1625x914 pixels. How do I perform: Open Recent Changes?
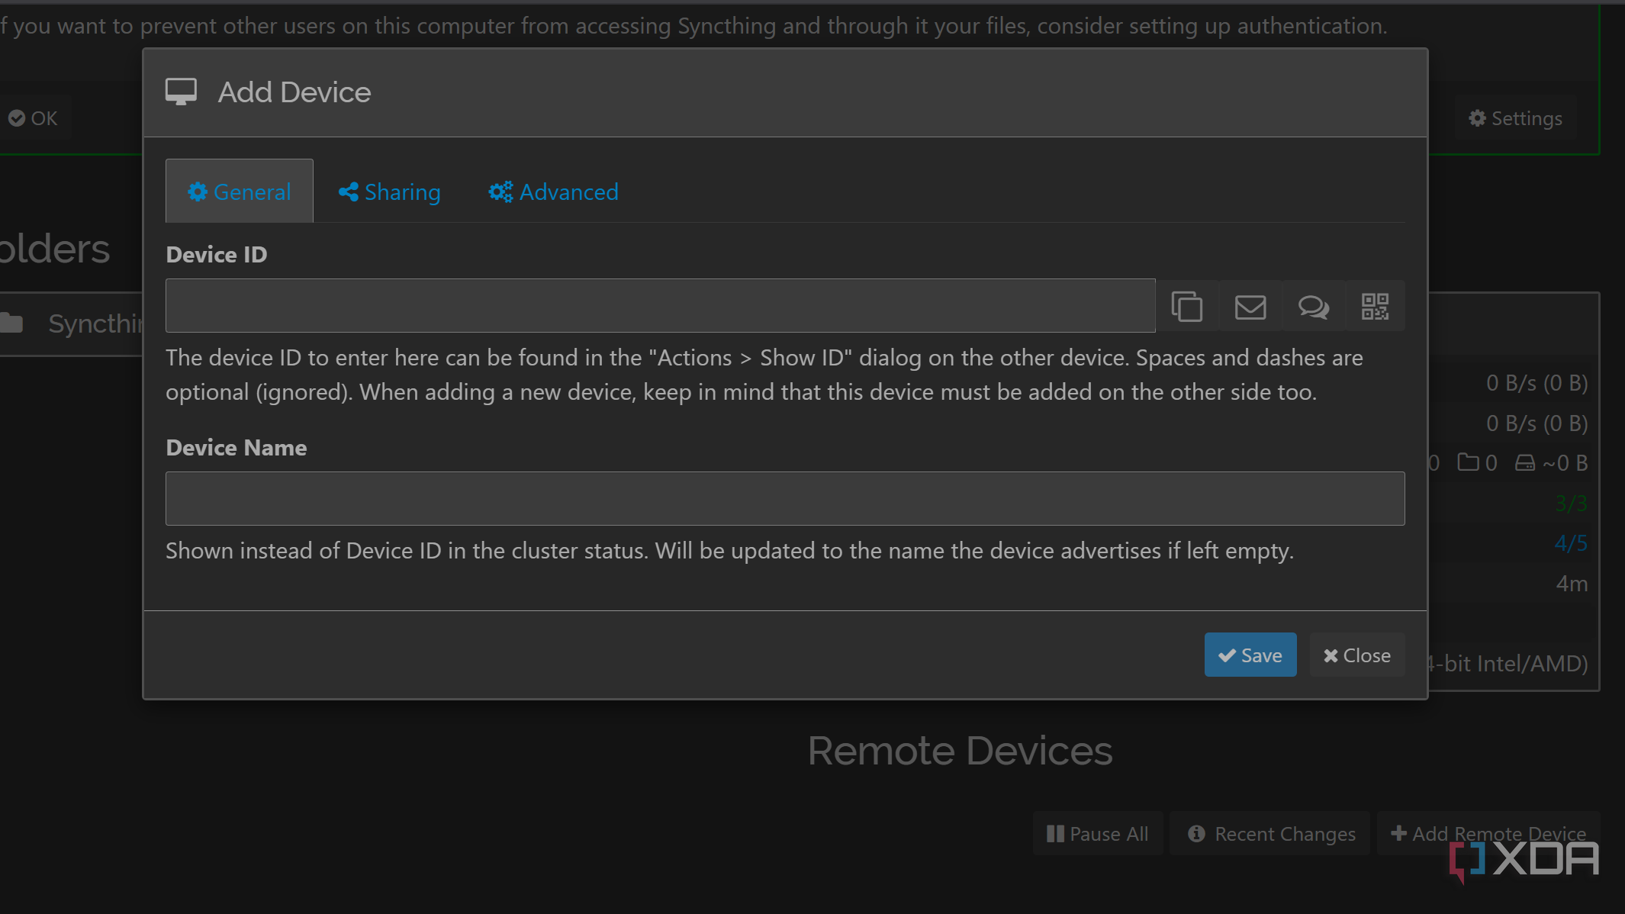1271,834
